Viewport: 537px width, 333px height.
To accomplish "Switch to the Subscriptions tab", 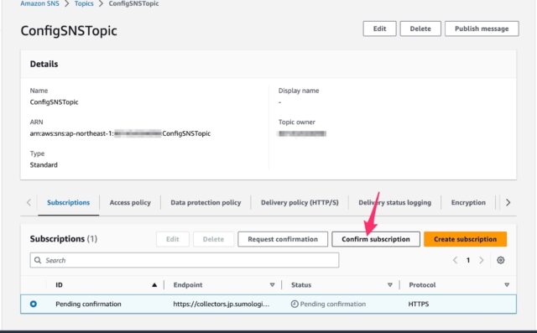I will (69, 203).
